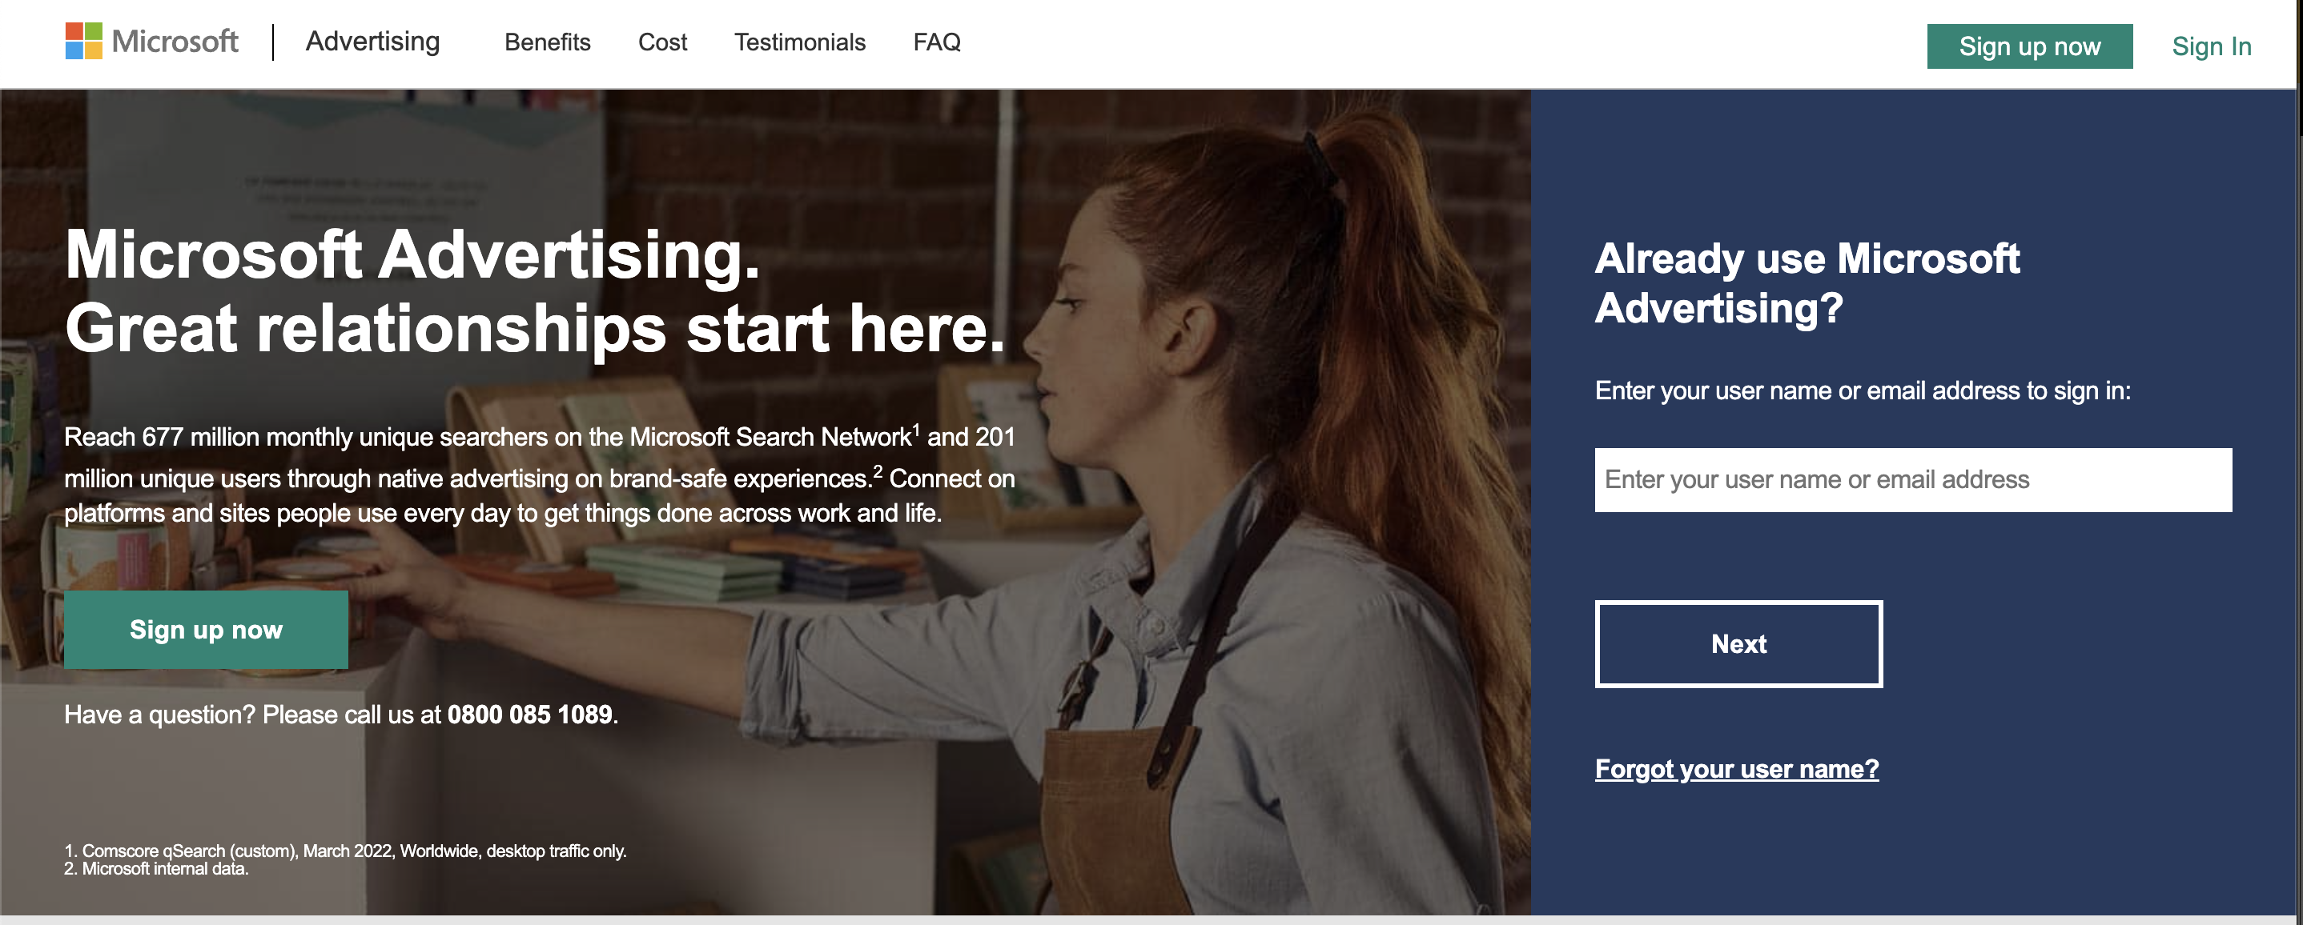2303x925 pixels.
Task: Go to the Advertising home label
Action: (373, 41)
